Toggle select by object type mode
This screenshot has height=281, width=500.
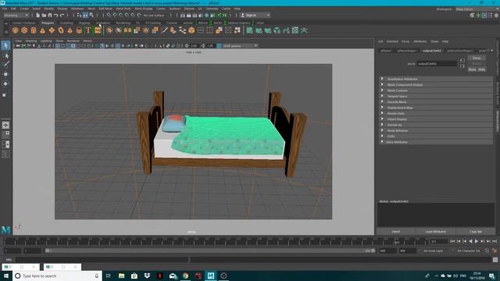pyautogui.click(x=85, y=15)
